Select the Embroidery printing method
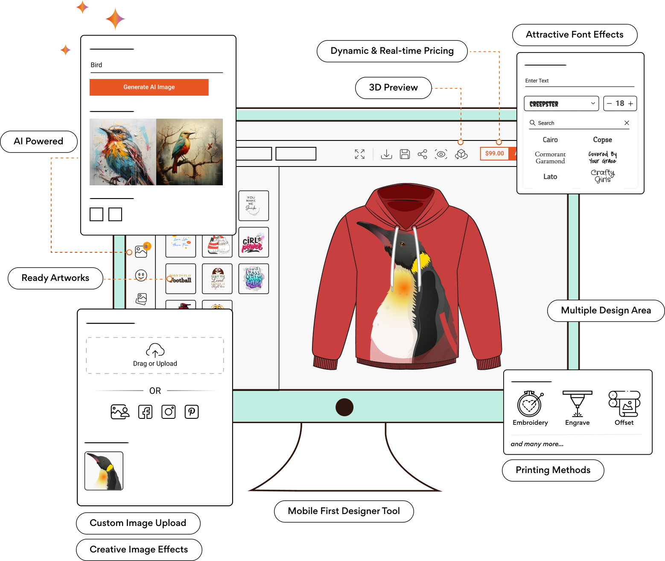The height and width of the screenshot is (561, 665). tap(530, 408)
